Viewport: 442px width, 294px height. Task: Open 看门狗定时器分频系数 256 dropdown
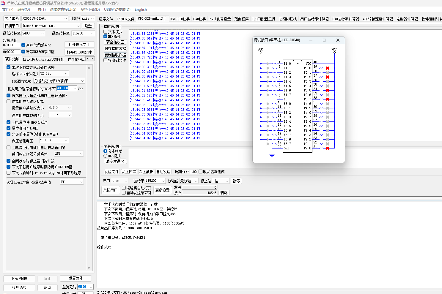click(69, 154)
